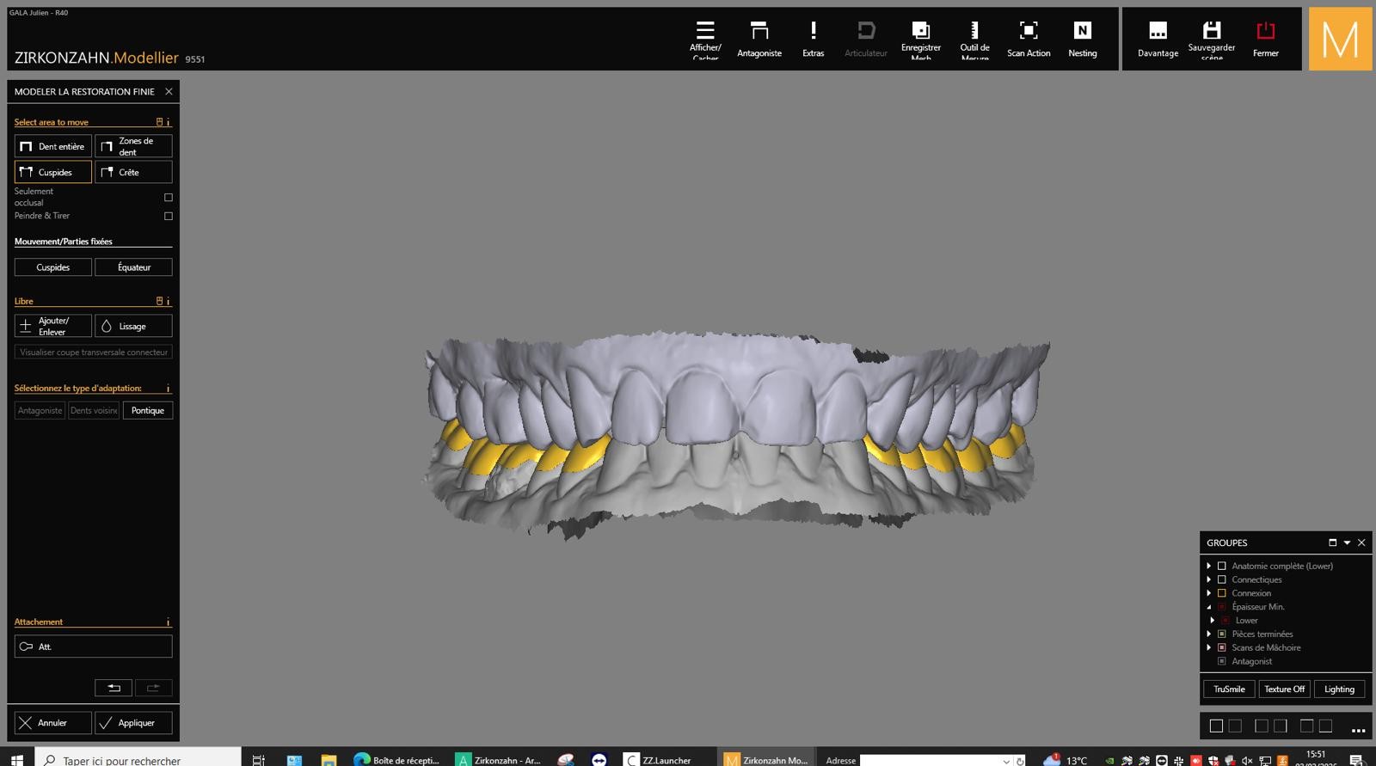
Task: Enable TruSmile rendering
Action: [x=1229, y=689]
